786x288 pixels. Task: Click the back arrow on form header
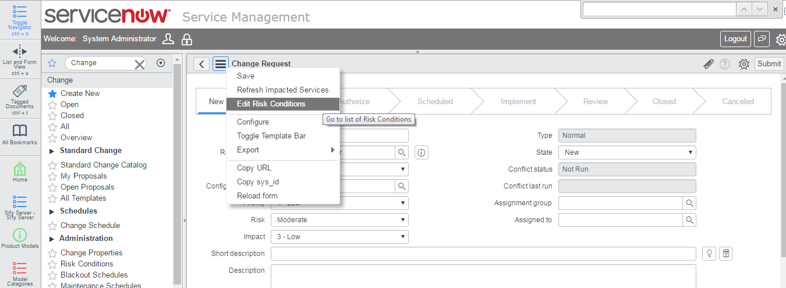point(201,64)
